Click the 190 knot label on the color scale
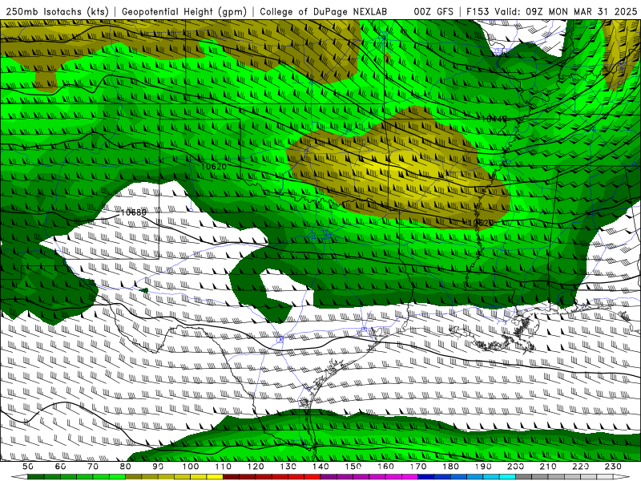 [x=483, y=467]
